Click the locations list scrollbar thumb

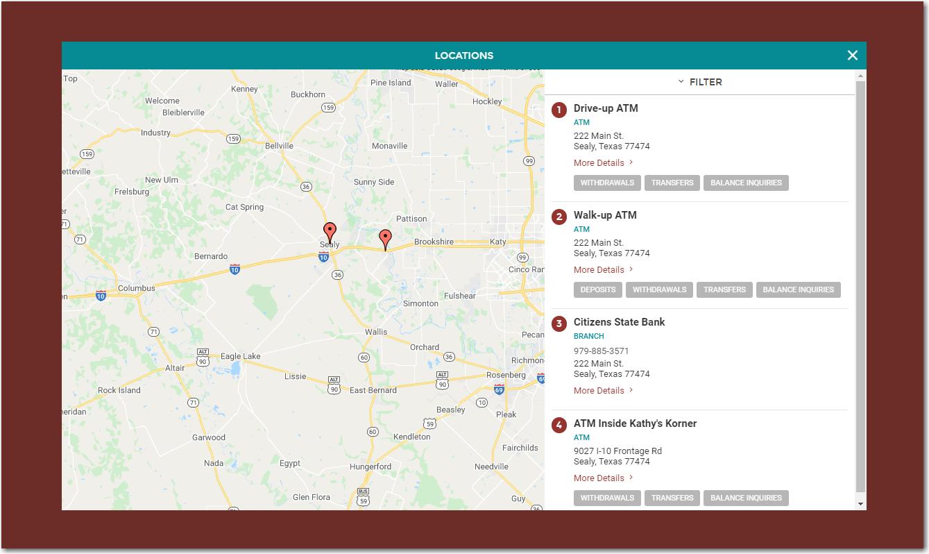point(861,286)
